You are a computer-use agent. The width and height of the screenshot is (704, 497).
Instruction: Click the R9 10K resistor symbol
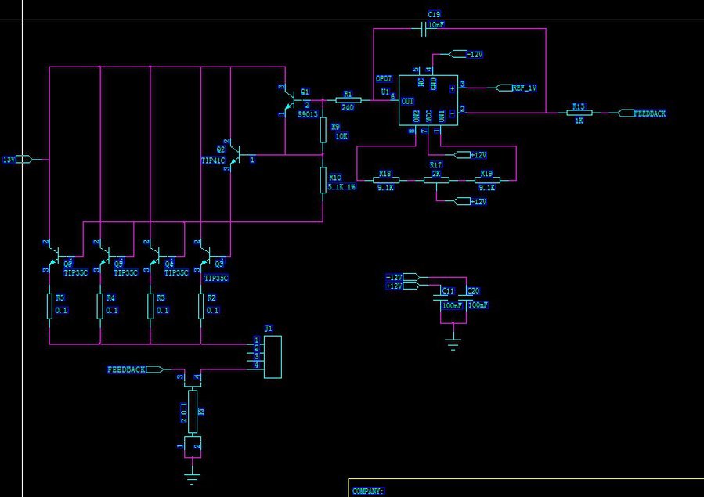pyautogui.click(x=323, y=131)
